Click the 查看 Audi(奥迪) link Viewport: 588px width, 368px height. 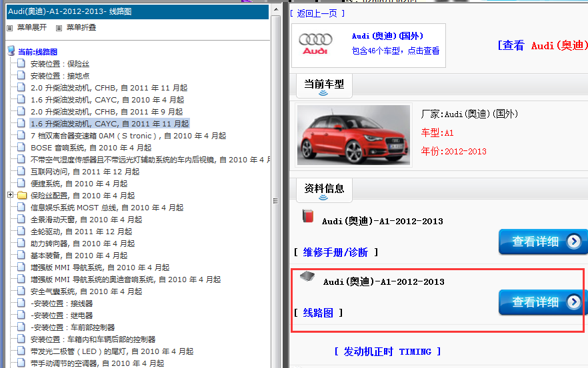pyautogui.click(x=542, y=45)
